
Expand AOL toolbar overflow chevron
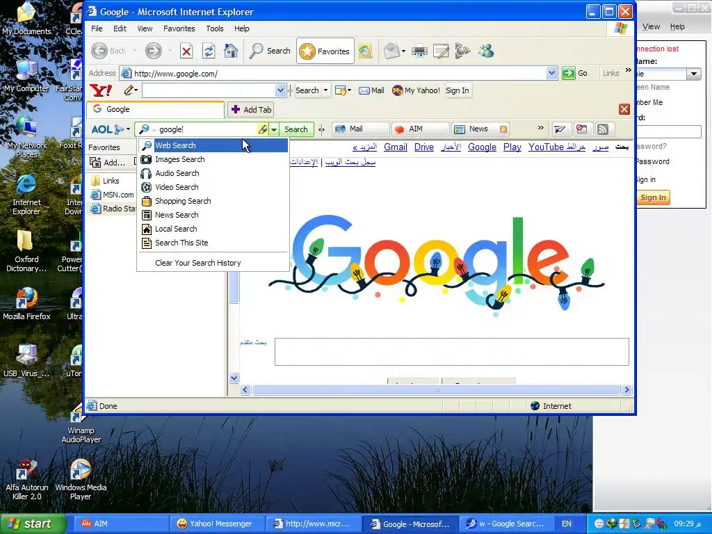[x=540, y=128]
